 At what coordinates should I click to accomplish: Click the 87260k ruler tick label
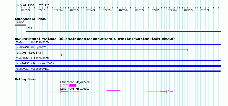coord(124,10)
